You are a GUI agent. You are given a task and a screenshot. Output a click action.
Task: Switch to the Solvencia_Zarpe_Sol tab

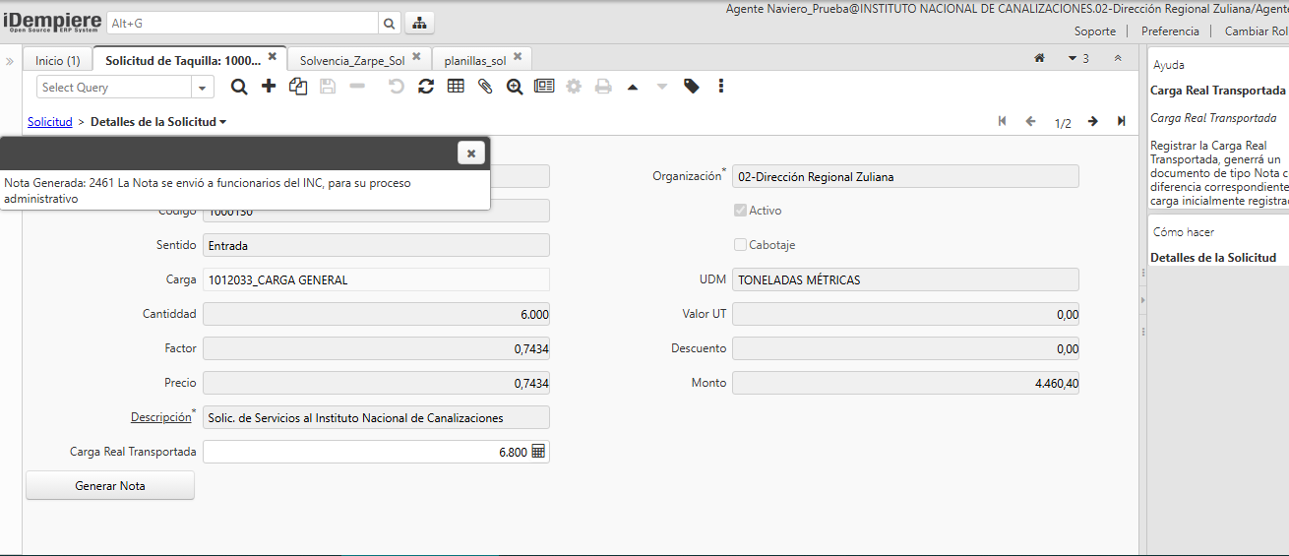point(352,60)
